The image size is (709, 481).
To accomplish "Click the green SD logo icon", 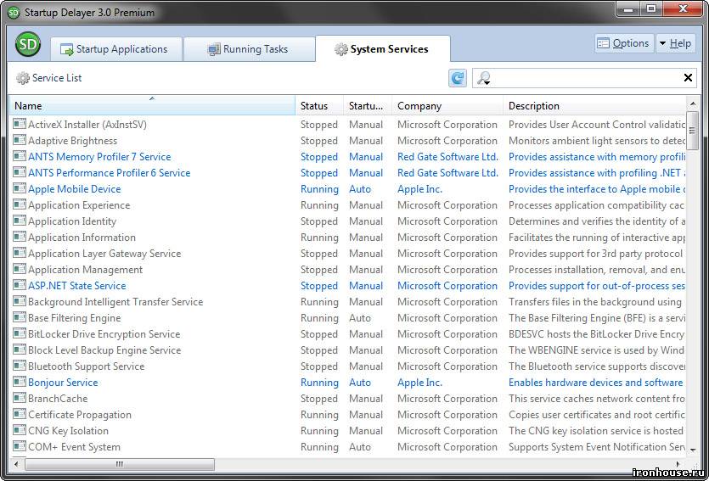I will coord(27,44).
